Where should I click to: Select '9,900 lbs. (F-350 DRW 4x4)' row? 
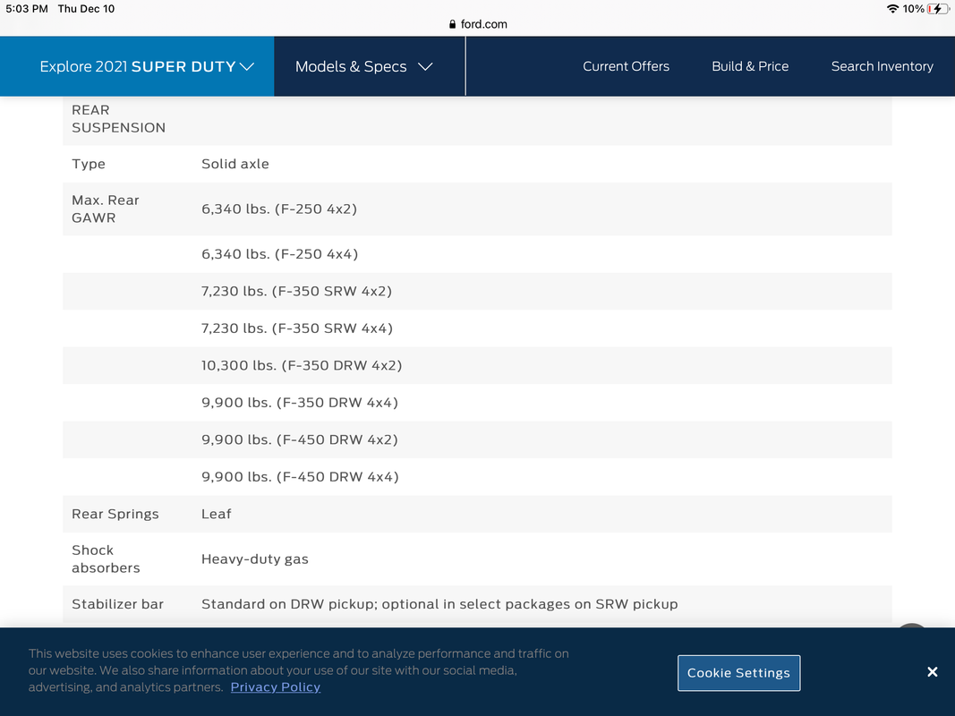(x=478, y=403)
